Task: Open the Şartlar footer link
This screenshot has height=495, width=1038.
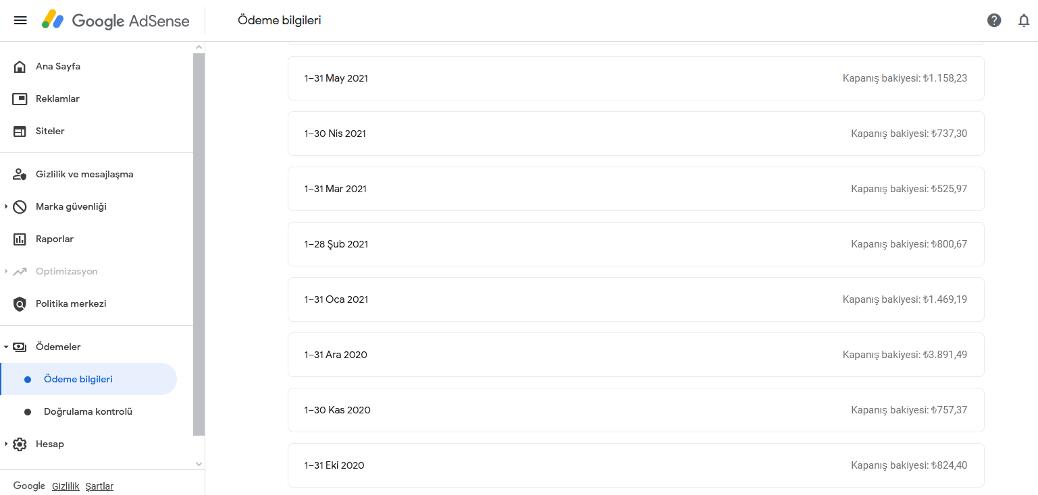Action: coord(99,486)
